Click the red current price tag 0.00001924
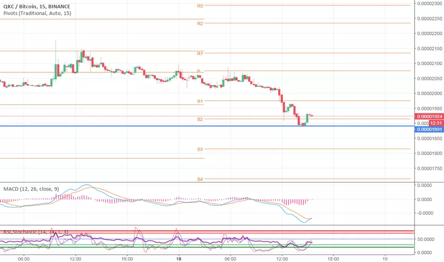 pyautogui.click(x=429, y=116)
